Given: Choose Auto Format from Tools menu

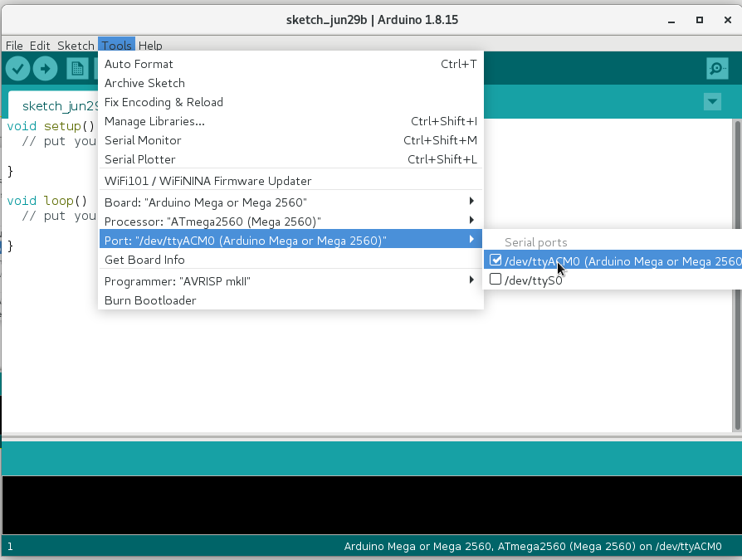Looking at the screenshot, I should tap(139, 64).
